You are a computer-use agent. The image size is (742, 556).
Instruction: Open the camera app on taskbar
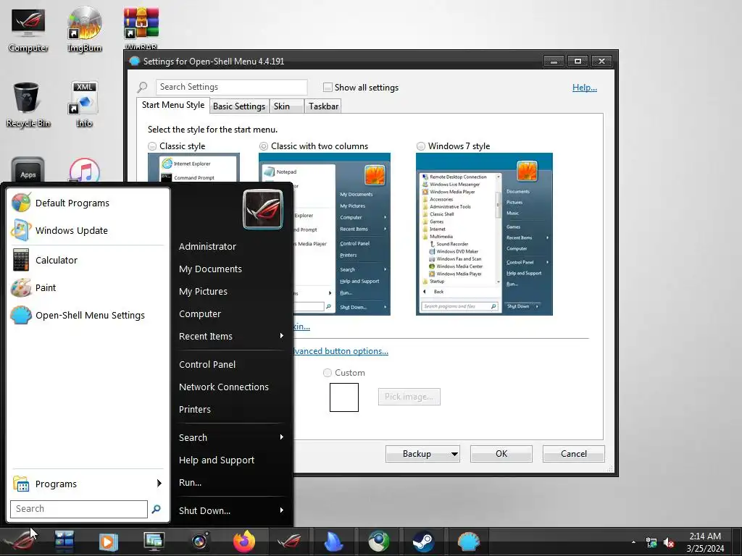click(200, 542)
